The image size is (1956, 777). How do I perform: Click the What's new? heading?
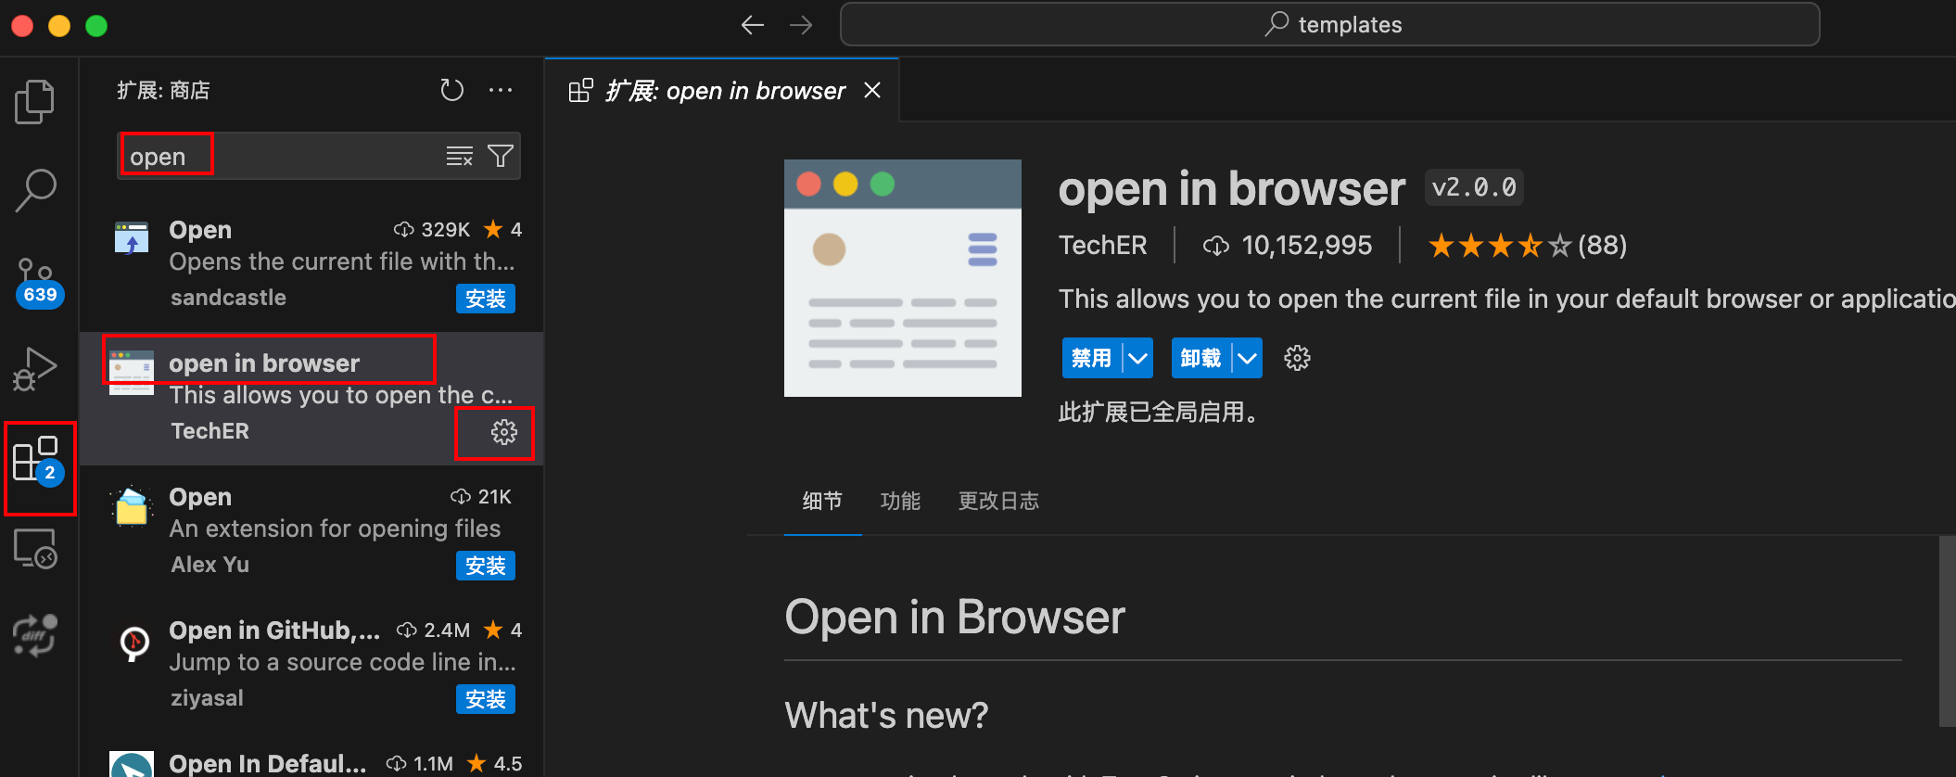tap(886, 716)
